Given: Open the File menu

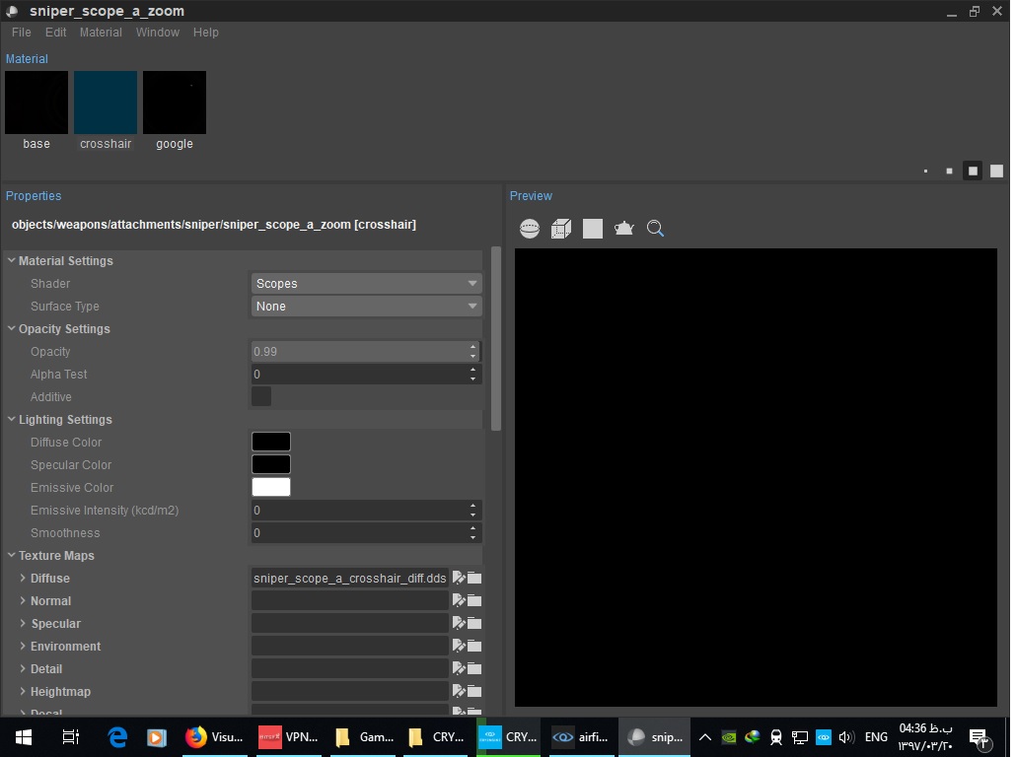Looking at the screenshot, I should [22, 33].
